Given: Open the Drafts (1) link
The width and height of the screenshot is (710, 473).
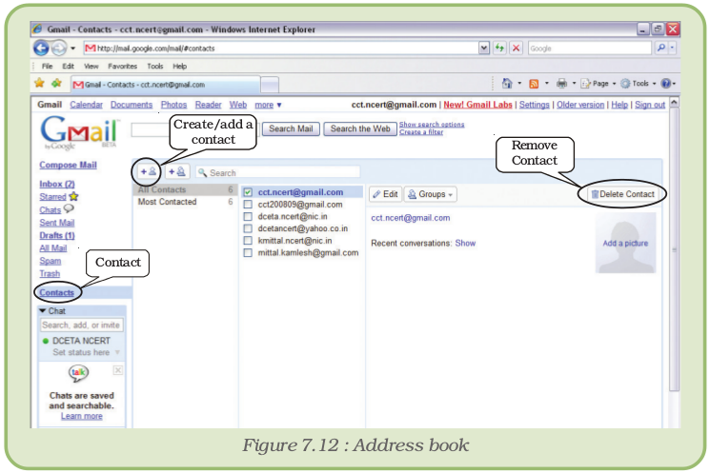Looking at the screenshot, I should (x=57, y=235).
